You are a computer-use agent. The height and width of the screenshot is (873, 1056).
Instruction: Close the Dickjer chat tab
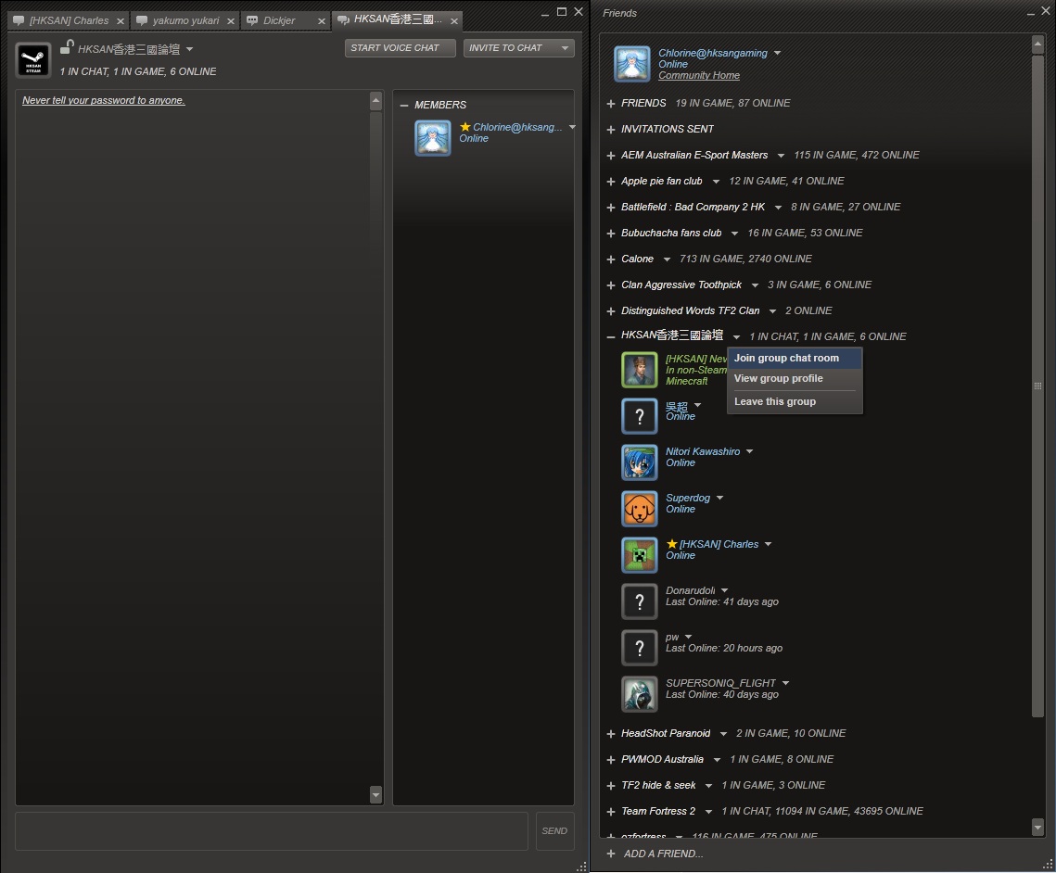click(321, 21)
